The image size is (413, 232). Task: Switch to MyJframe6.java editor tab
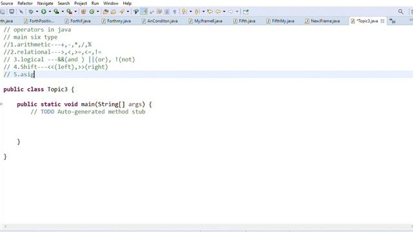coord(205,21)
